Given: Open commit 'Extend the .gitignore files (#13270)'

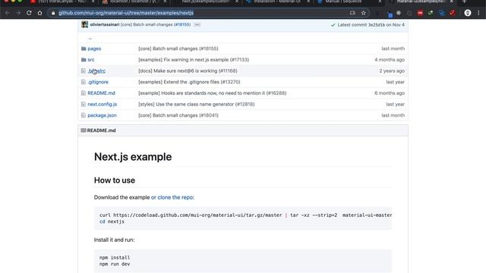Looking at the screenshot, I should click(189, 82).
